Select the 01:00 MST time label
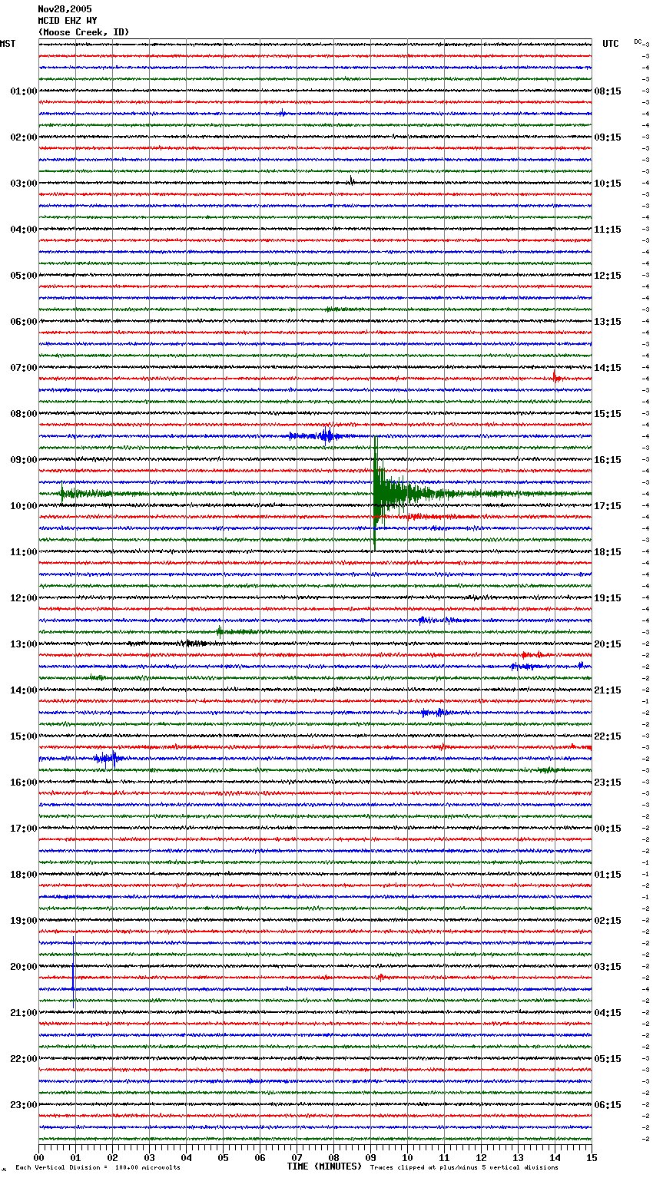Viewport: 653px width, 1178px height. click(x=24, y=91)
